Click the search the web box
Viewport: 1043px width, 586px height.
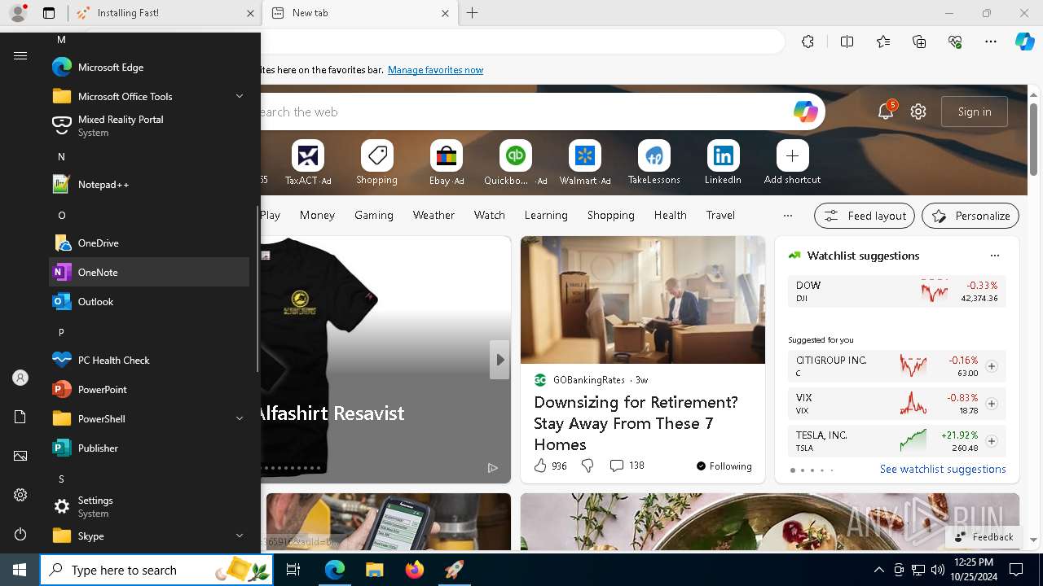coord(521,112)
